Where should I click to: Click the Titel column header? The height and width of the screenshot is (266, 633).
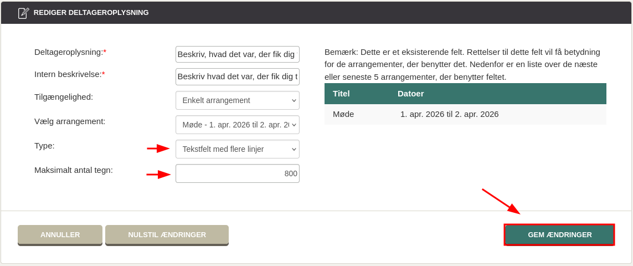point(341,94)
